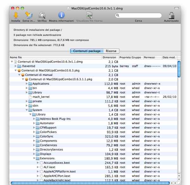Image resolution: width=190 pixels, height=185 pixels.
Task: Collapse System's Library folder
Action: click(30, 114)
